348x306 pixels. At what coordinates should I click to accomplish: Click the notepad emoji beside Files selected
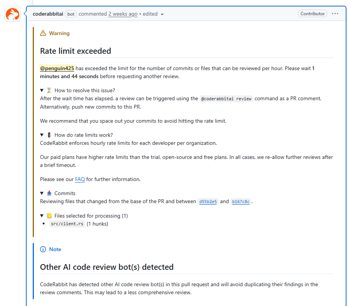[49, 216]
